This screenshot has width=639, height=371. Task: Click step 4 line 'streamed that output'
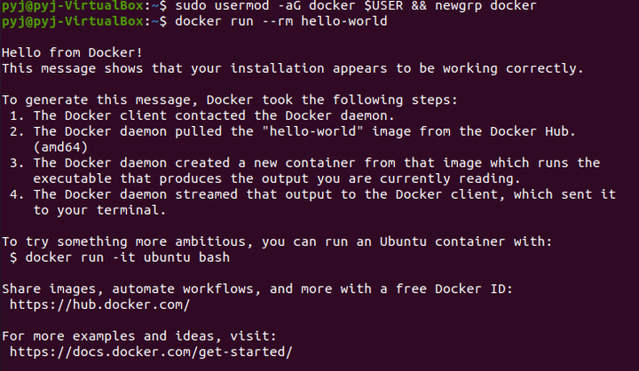pos(312,194)
